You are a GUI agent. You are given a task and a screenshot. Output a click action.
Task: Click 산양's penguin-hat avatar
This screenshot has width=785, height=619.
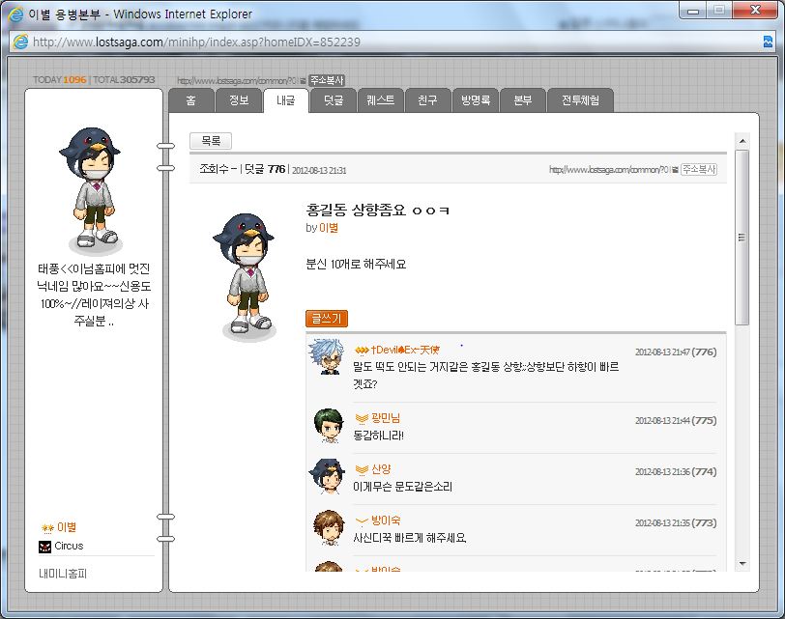click(327, 476)
